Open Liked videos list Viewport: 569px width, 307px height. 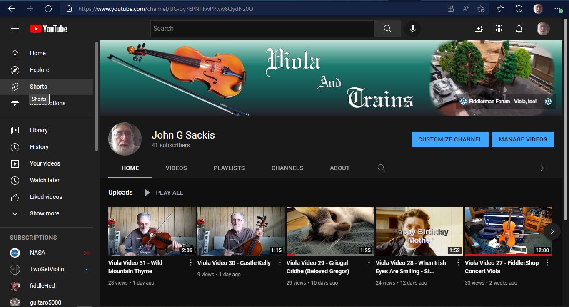pos(47,197)
